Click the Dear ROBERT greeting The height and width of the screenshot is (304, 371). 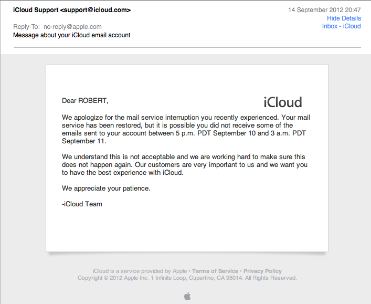(x=85, y=100)
